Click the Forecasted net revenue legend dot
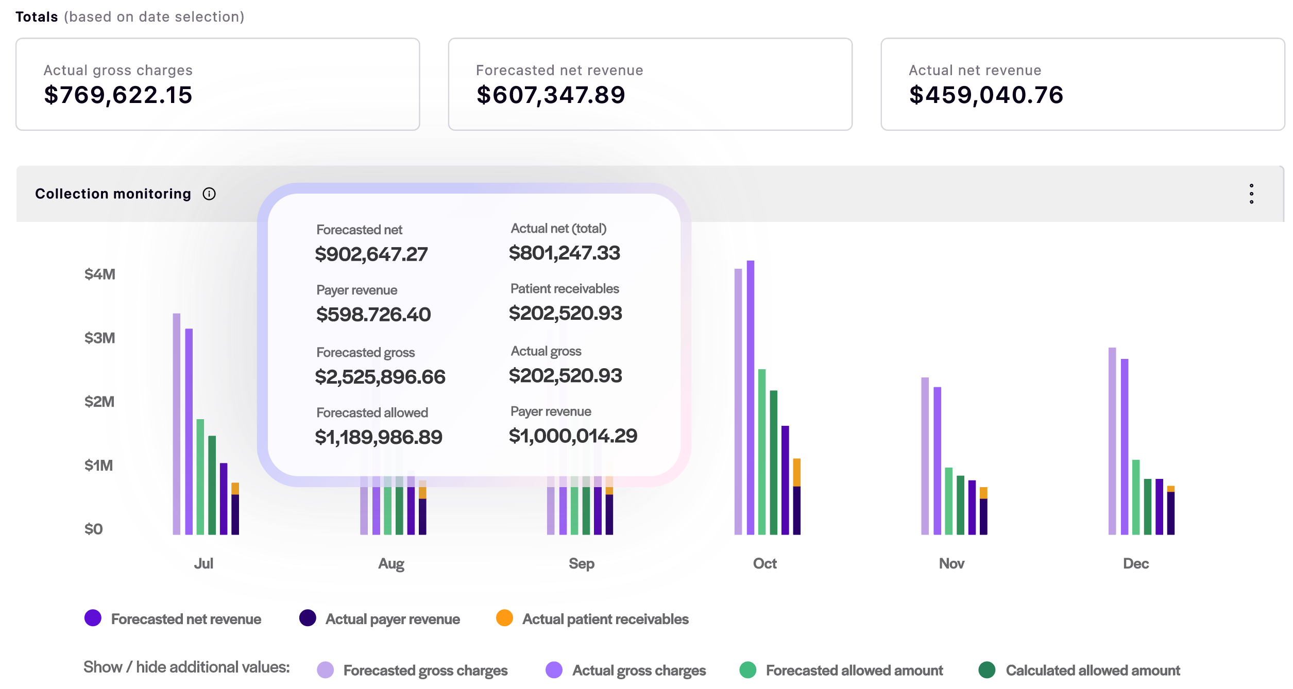Image resolution: width=1293 pixels, height=689 pixels. [x=93, y=618]
